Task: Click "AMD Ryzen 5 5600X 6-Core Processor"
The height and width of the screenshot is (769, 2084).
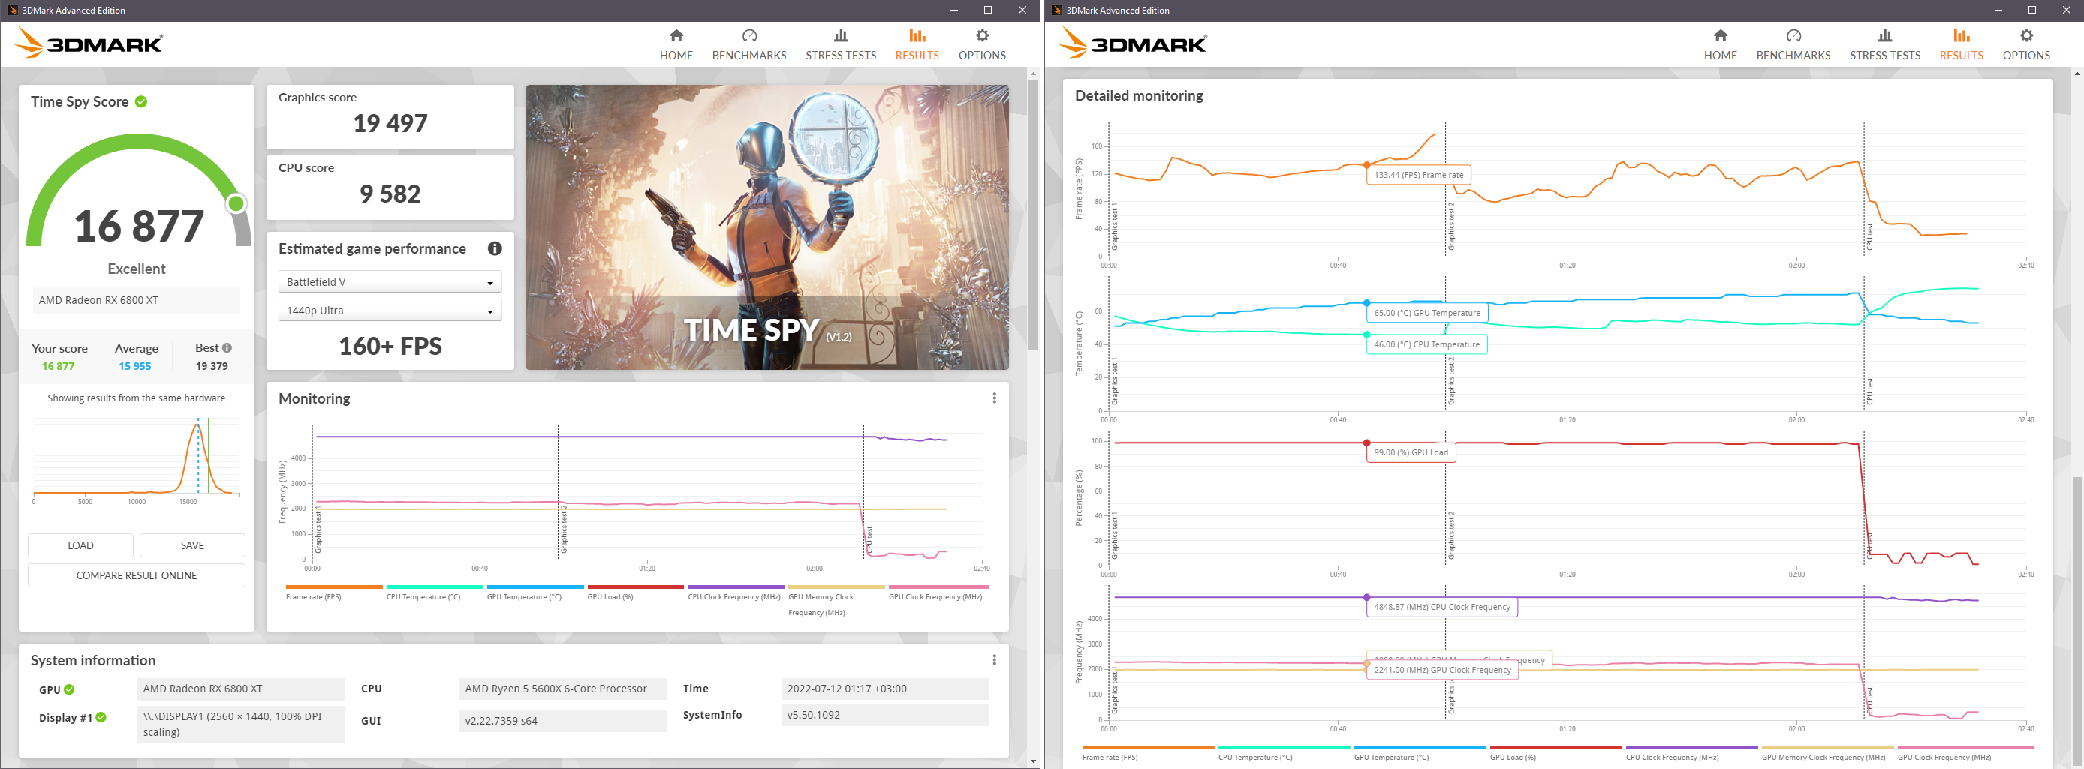Action: (562, 689)
